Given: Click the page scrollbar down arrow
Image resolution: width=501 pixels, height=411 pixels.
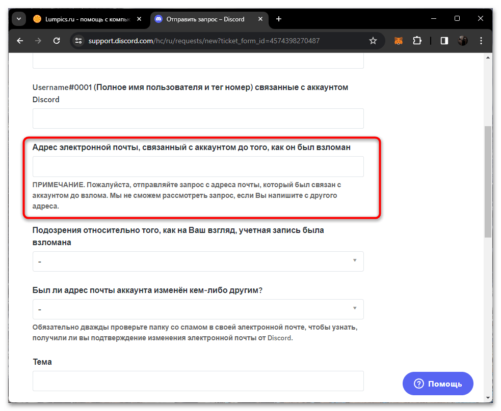Looking at the screenshot, I should point(488,398).
